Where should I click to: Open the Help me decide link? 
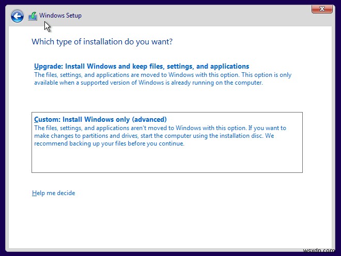pos(54,193)
